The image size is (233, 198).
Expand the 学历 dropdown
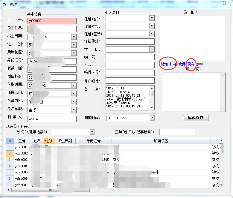pyautogui.click(x=152, y=49)
